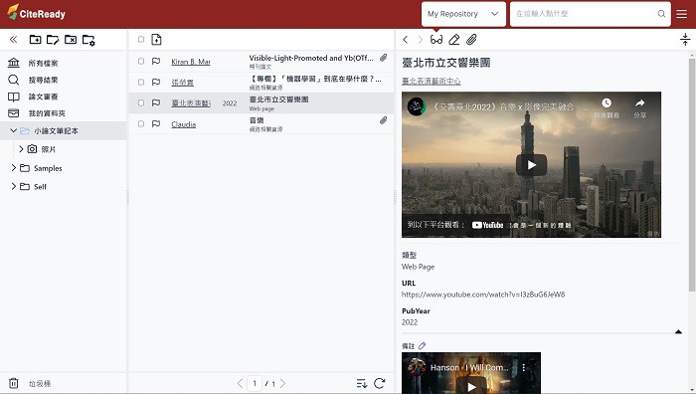This screenshot has height=394, width=696.
Task: Go to the next list page
Action: [282, 383]
